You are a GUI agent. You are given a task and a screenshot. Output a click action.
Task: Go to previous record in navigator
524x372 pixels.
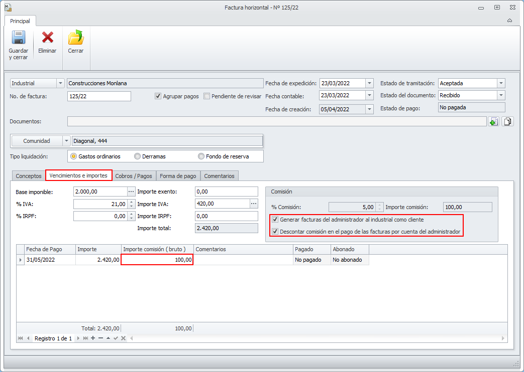click(x=28, y=338)
